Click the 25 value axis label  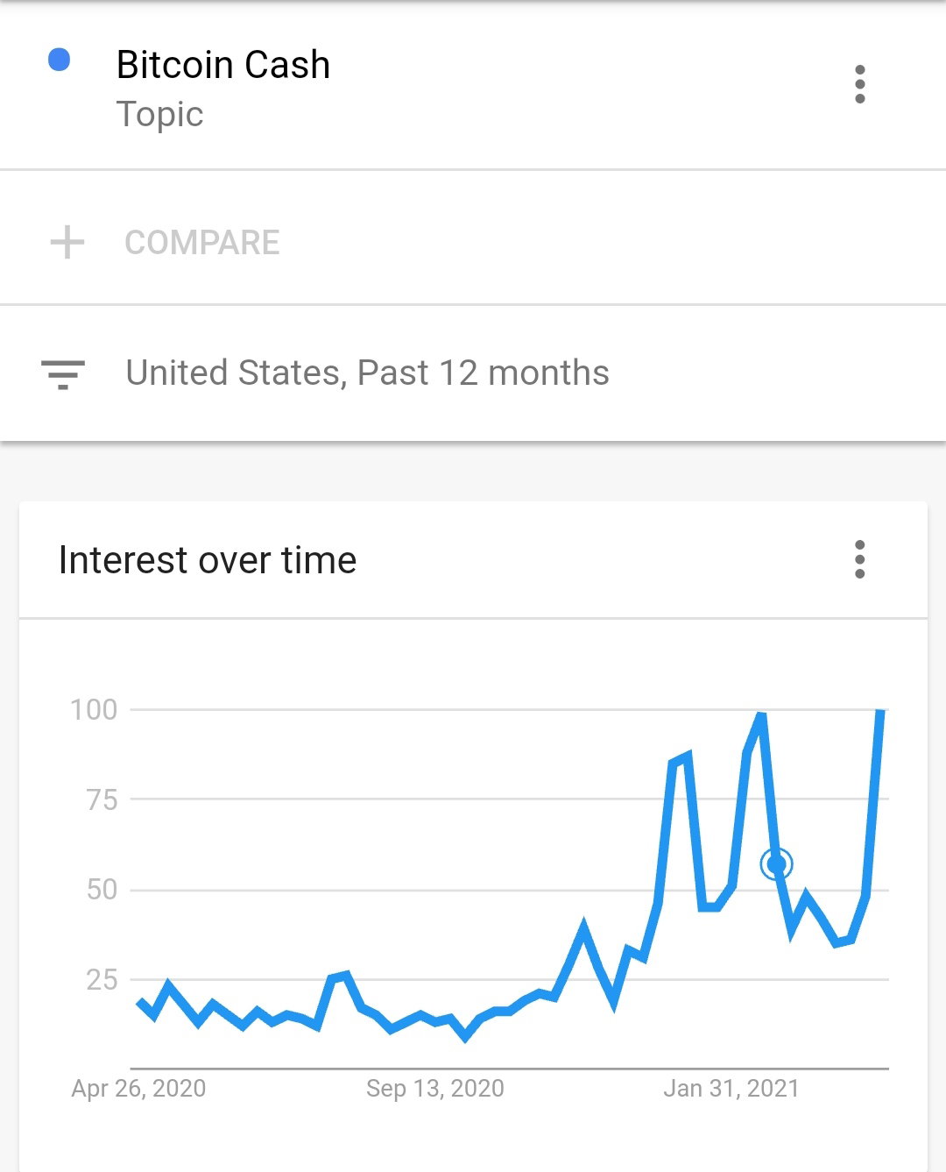pyautogui.click(x=102, y=980)
